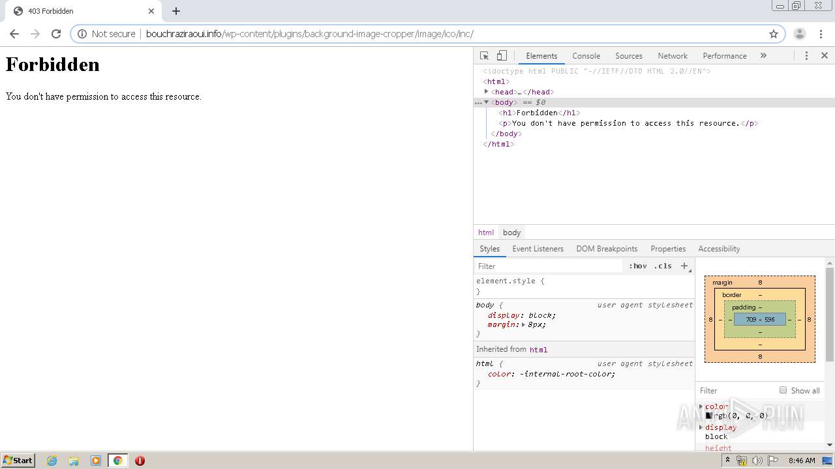This screenshot has width=835, height=469.
Task: Collapse the body element node
Action: point(487,102)
